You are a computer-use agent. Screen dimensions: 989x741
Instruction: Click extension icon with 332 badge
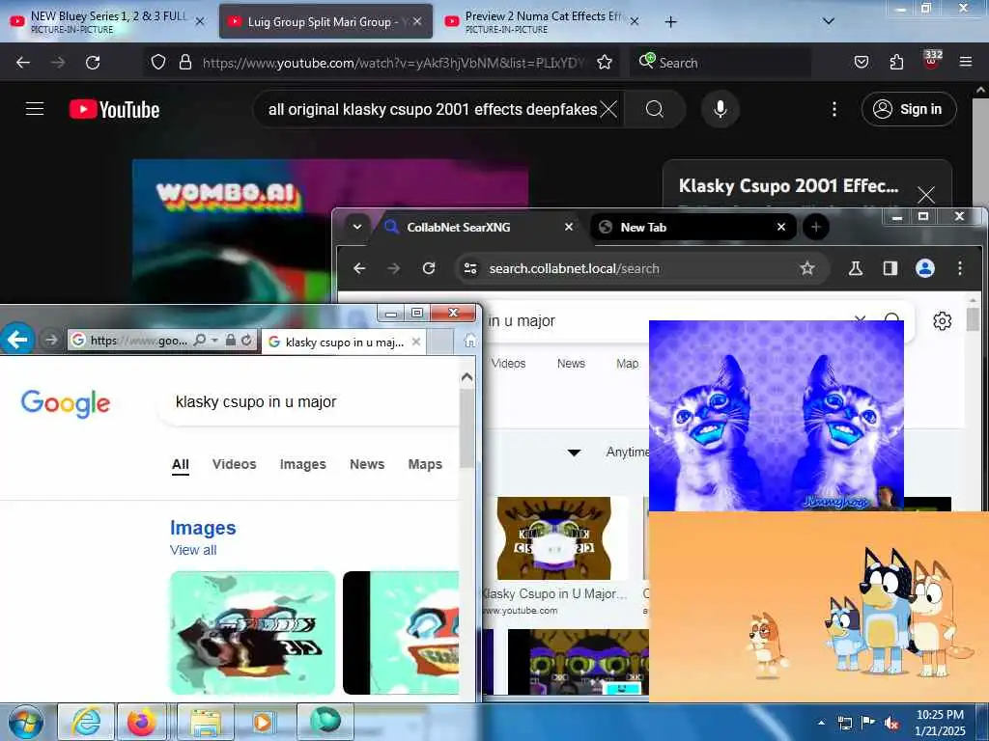tap(932, 59)
